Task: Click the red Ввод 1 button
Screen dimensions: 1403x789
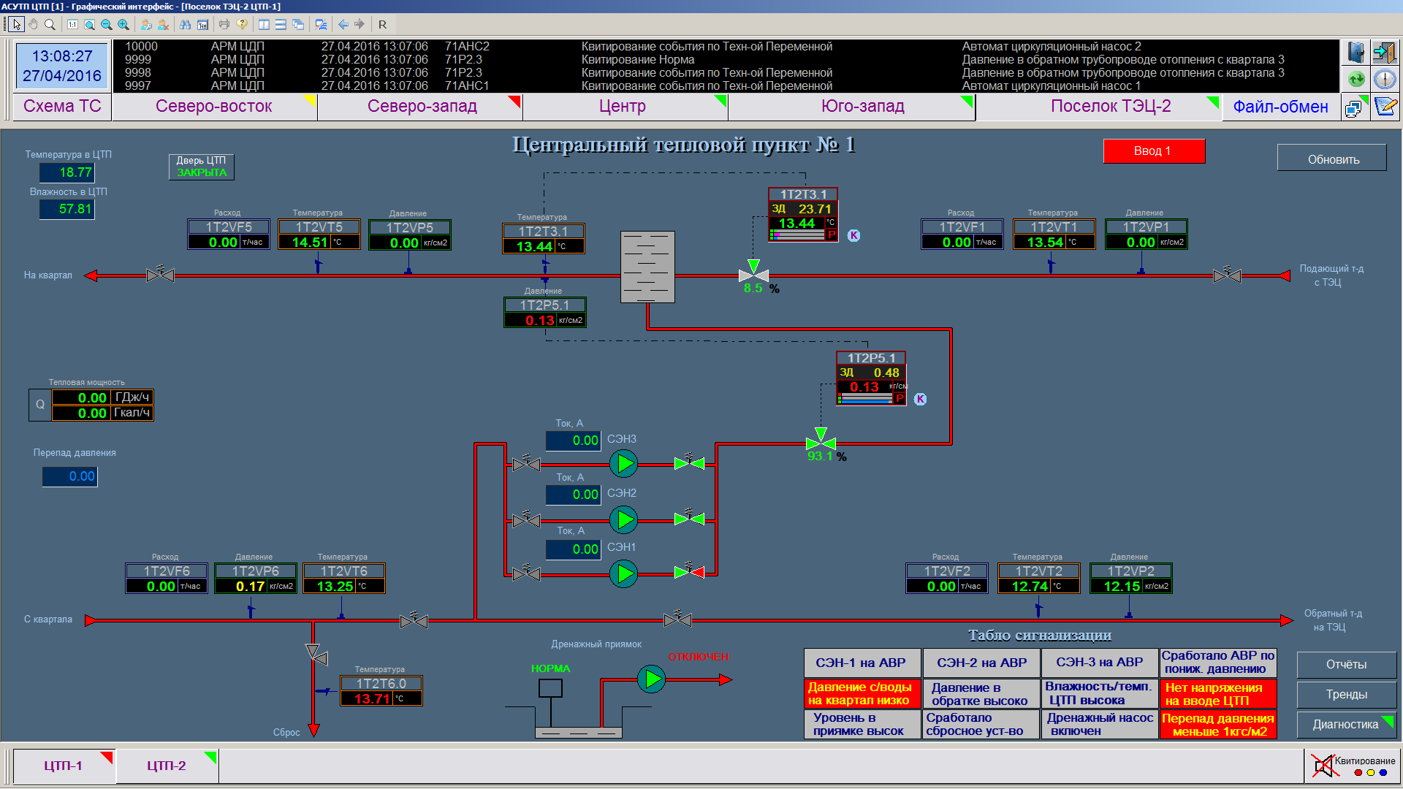Action: (x=1154, y=150)
